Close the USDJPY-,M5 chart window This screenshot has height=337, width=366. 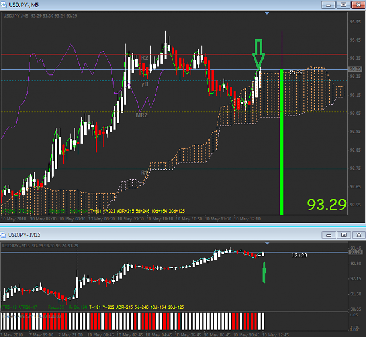[358, 5]
